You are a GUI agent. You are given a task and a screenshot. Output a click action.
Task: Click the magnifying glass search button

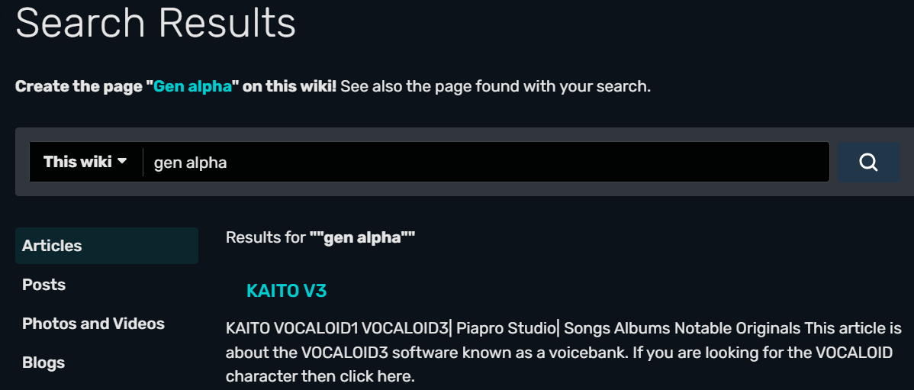[x=868, y=162]
